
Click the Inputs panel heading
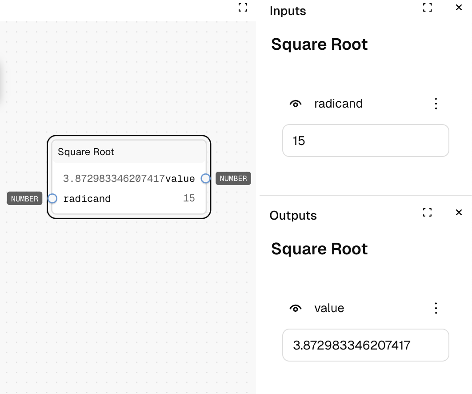[x=288, y=11]
